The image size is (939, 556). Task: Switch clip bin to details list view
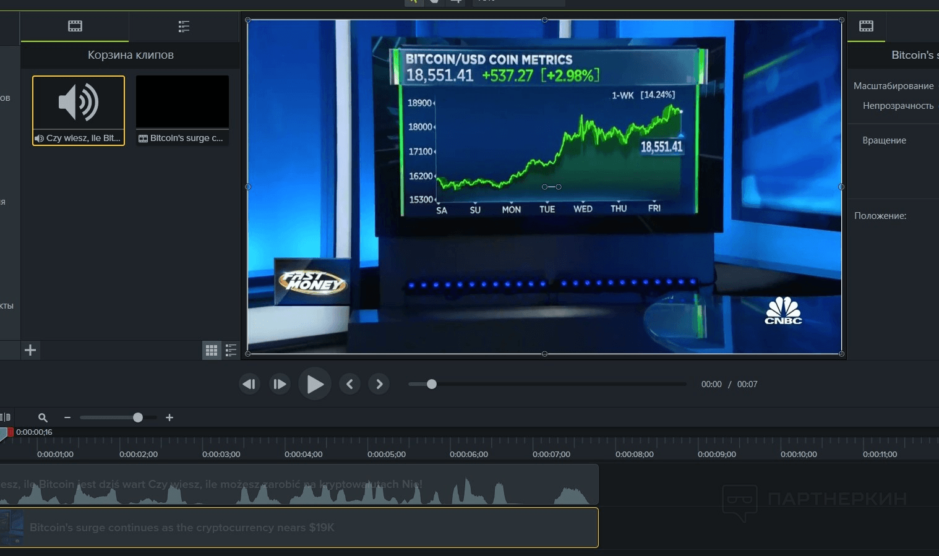(x=231, y=351)
